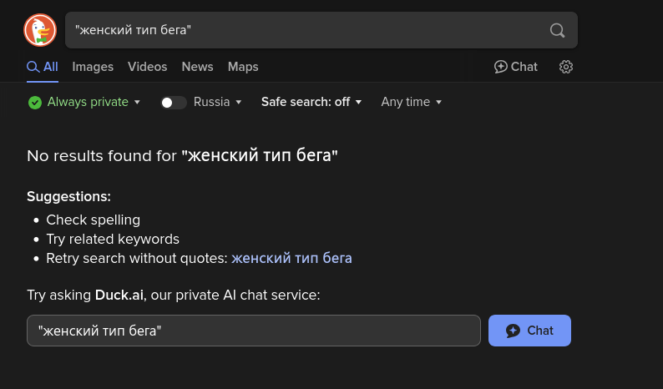Click the magnifier icon beside All tab

point(33,67)
